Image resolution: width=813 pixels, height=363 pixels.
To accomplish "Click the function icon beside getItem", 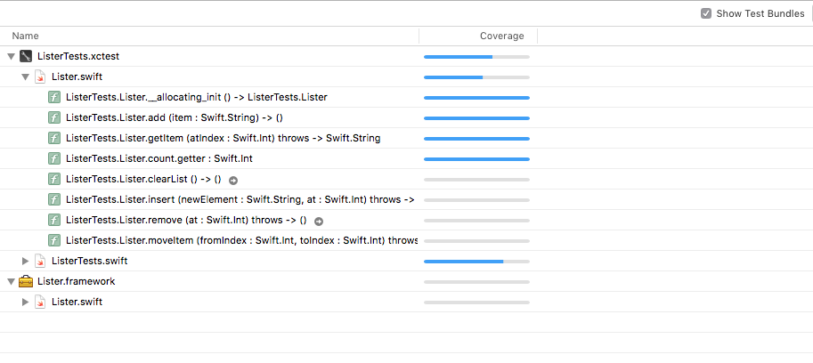I will click(54, 138).
